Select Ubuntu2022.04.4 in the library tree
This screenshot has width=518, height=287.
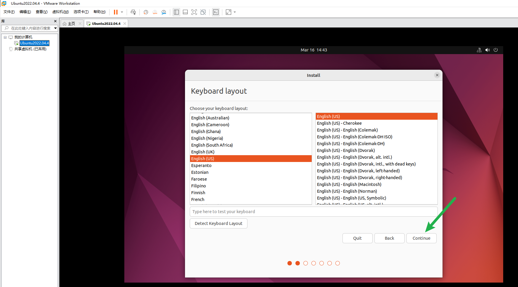point(35,43)
